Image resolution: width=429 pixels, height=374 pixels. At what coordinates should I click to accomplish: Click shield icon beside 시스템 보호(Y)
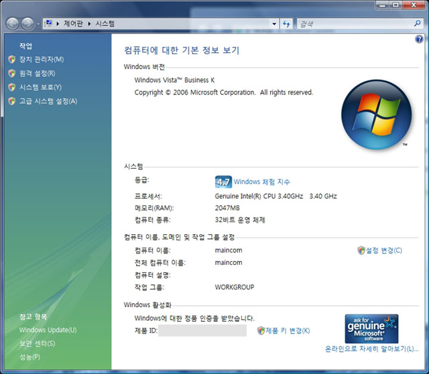tap(12, 87)
